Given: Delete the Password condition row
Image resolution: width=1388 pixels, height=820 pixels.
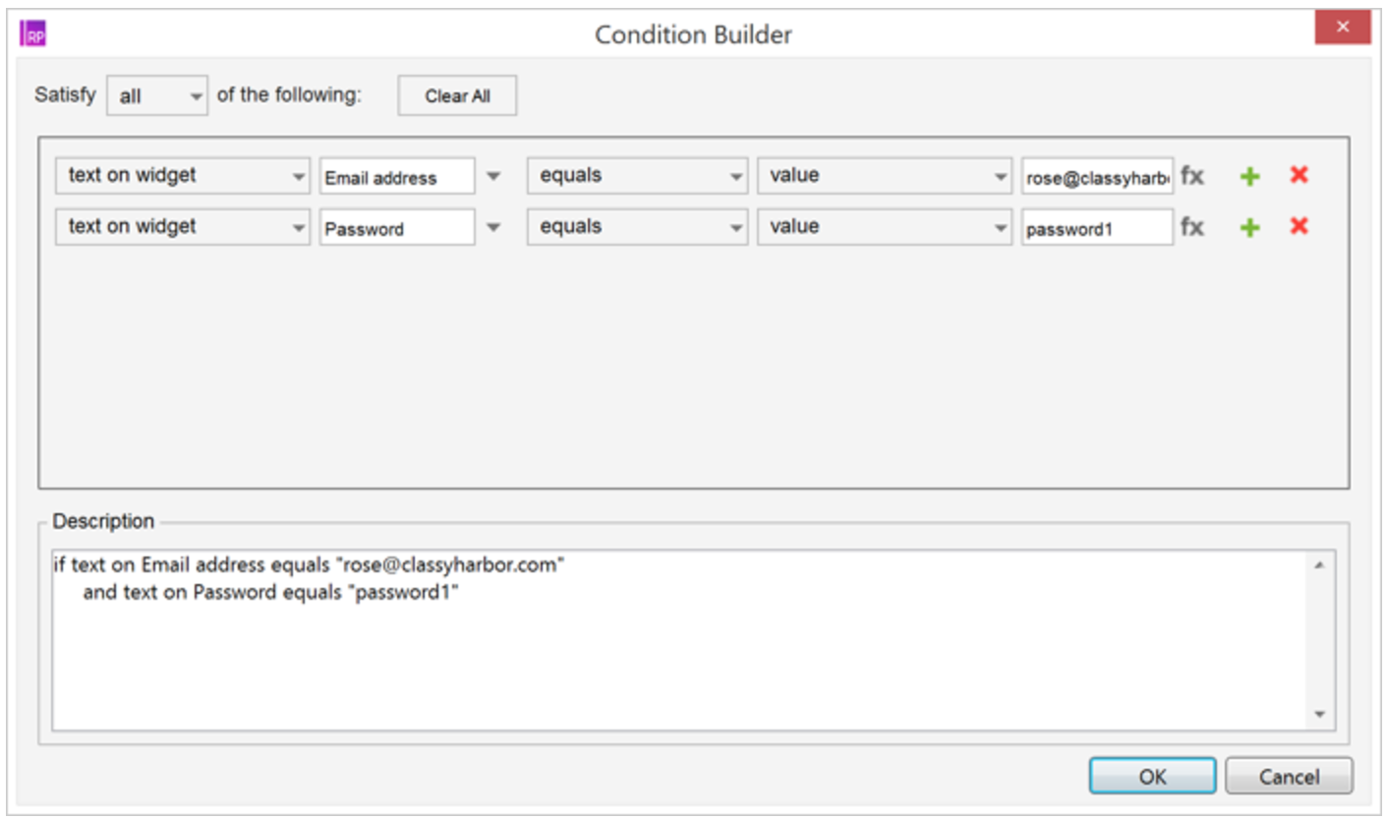Looking at the screenshot, I should pyautogui.click(x=1299, y=226).
